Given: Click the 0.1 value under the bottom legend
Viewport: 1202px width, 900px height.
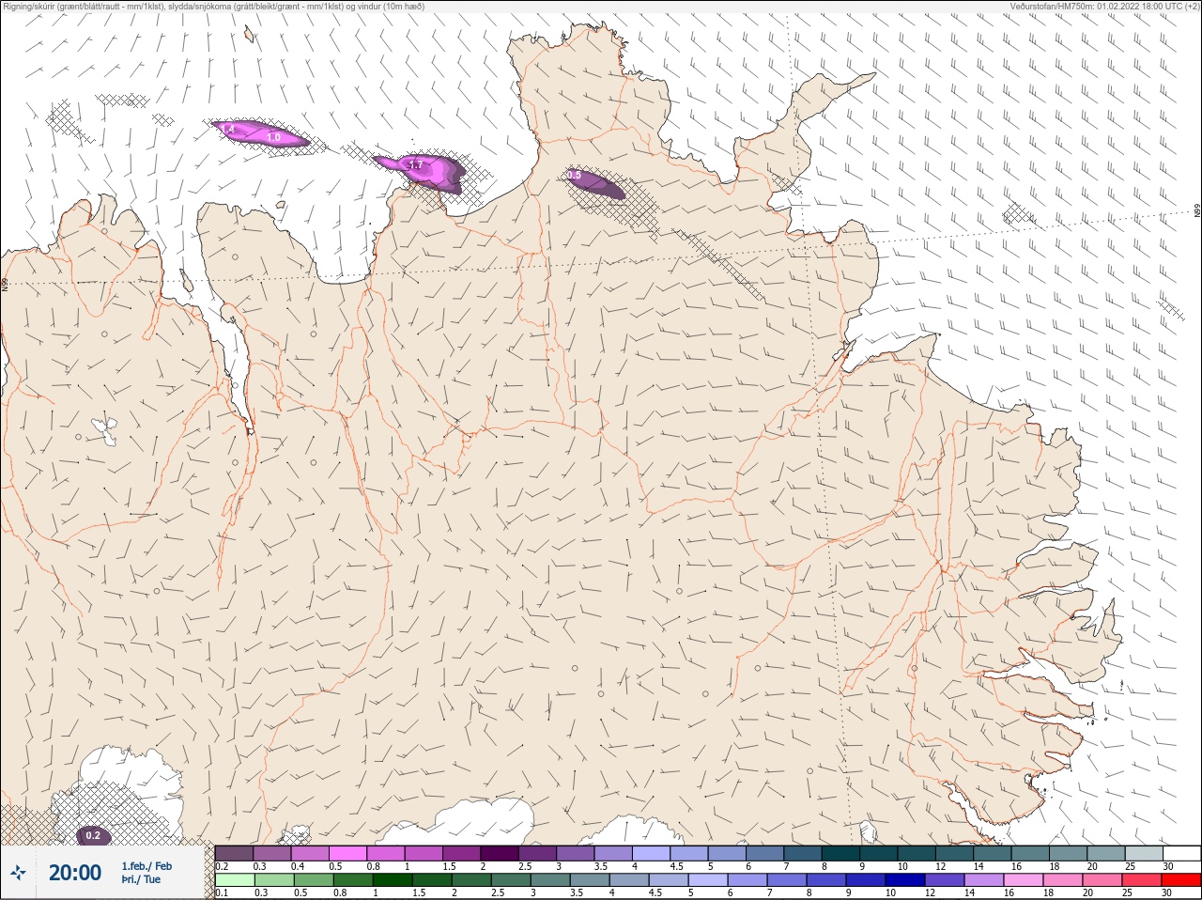Looking at the screenshot, I should [222, 893].
